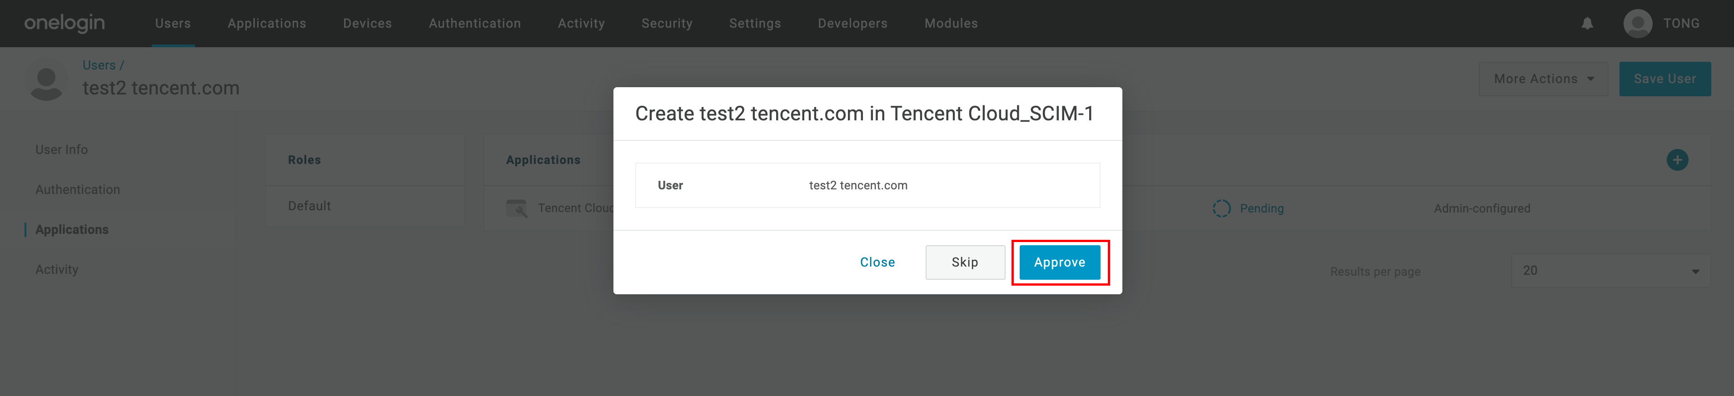Switch to the User Info tab

61,150
